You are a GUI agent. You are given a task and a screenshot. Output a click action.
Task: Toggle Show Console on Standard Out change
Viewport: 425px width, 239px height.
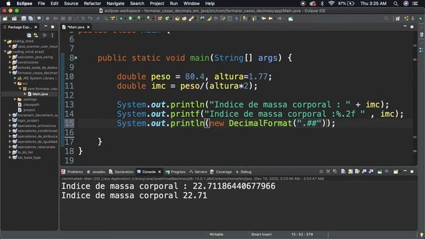(x=364, y=171)
